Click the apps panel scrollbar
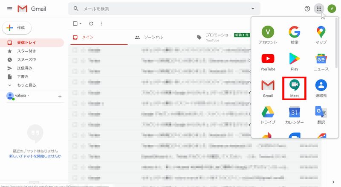The image size is (341, 187). click(x=337, y=43)
